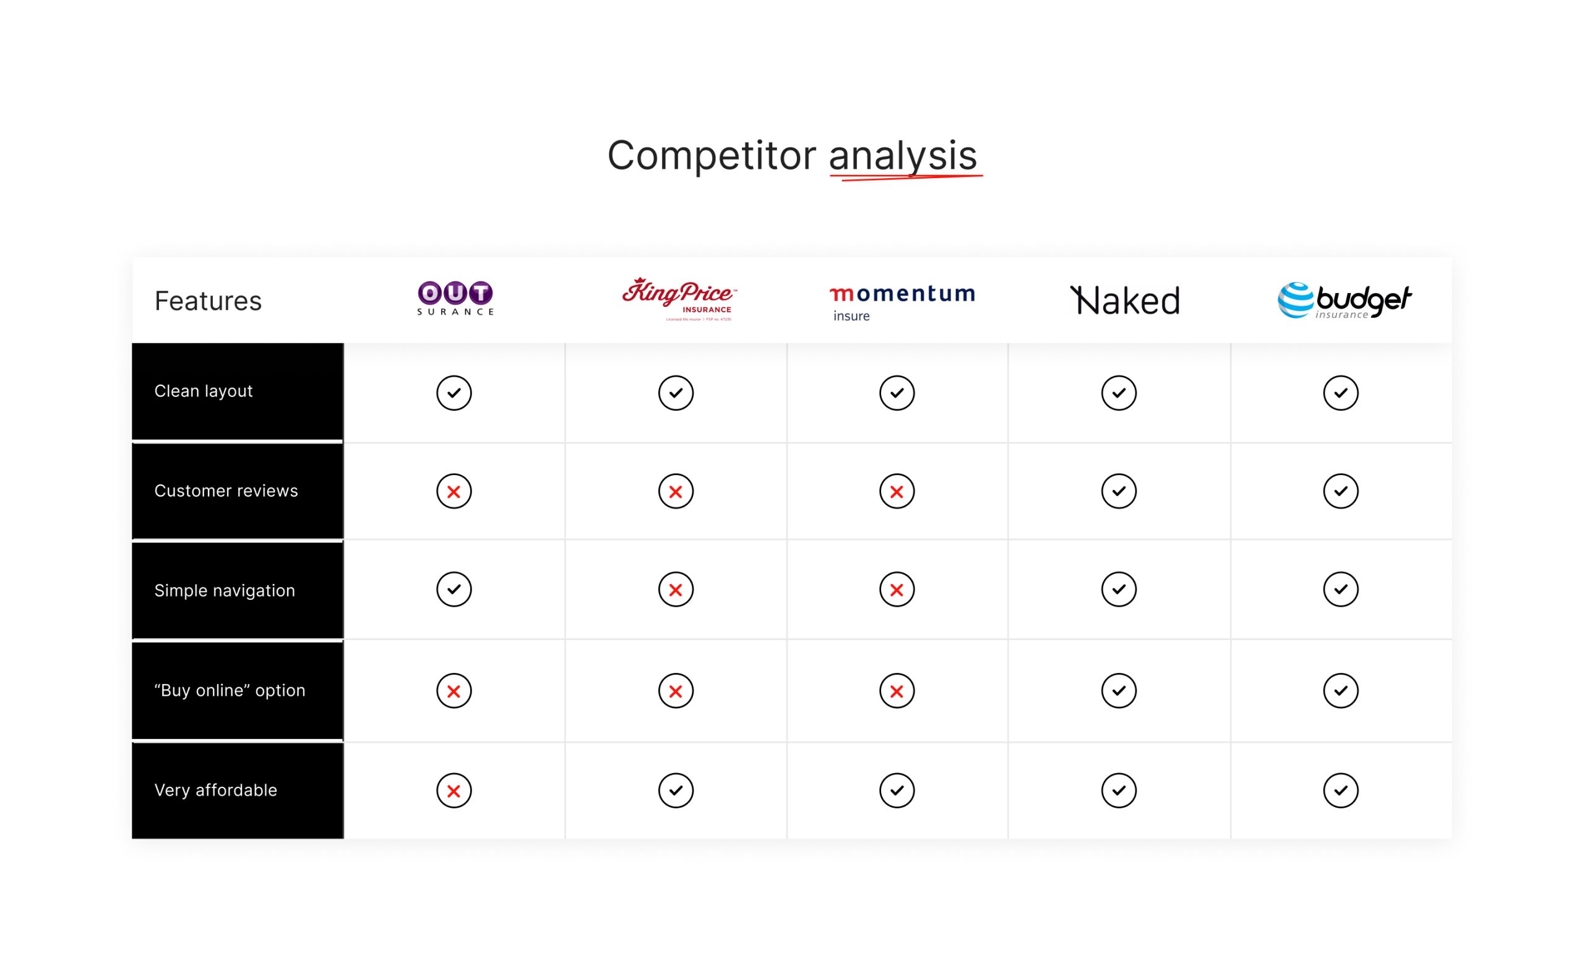The image size is (1584, 971).
Task: Select the Simple navigation row label
Action: [225, 591]
